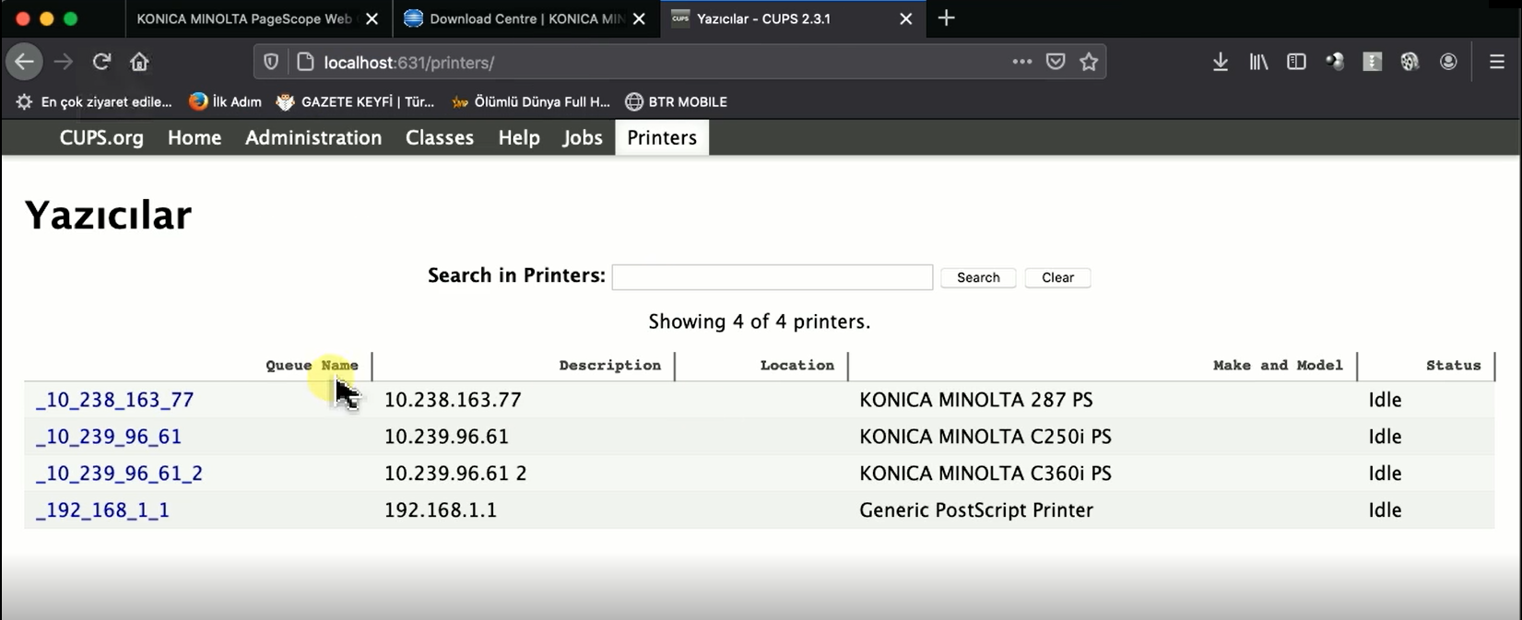The height and width of the screenshot is (620, 1522).
Task: Click the back navigation arrow
Action: click(25, 62)
